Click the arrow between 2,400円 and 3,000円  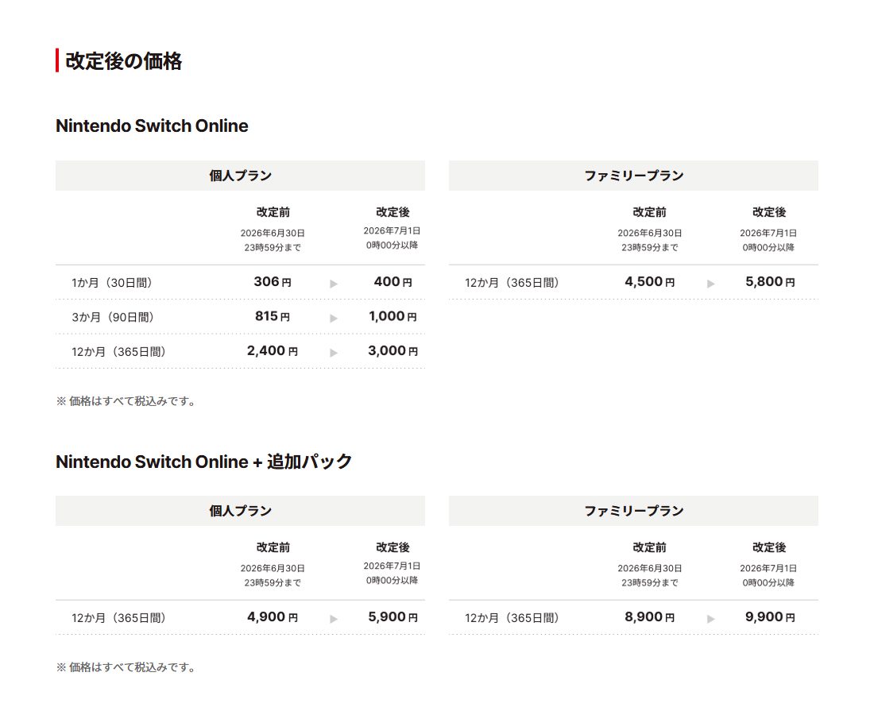click(334, 353)
